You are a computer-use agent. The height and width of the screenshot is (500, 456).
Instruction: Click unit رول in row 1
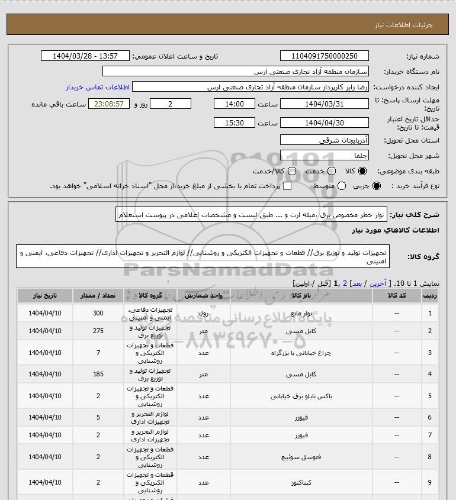coord(204,314)
